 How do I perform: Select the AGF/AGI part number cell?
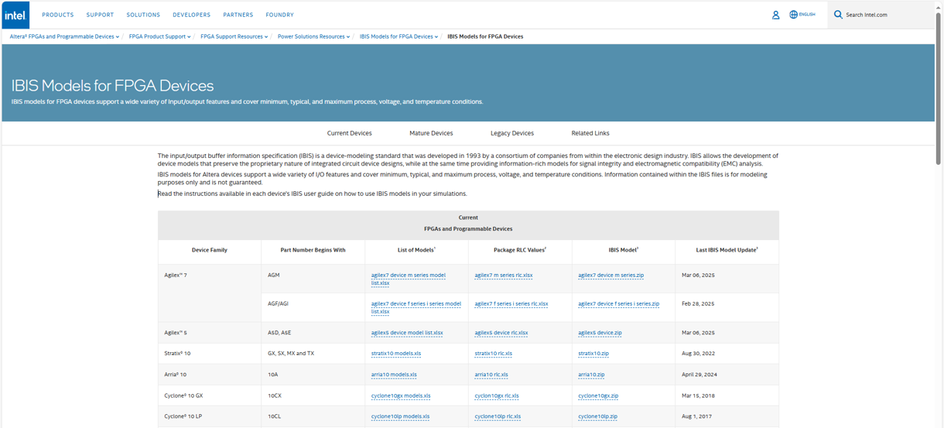(313, 308)
